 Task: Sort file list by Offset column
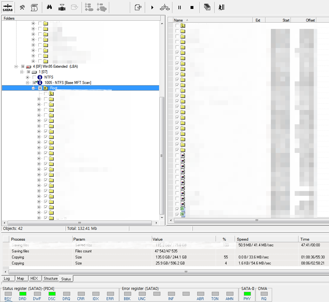tap(303, 20)
